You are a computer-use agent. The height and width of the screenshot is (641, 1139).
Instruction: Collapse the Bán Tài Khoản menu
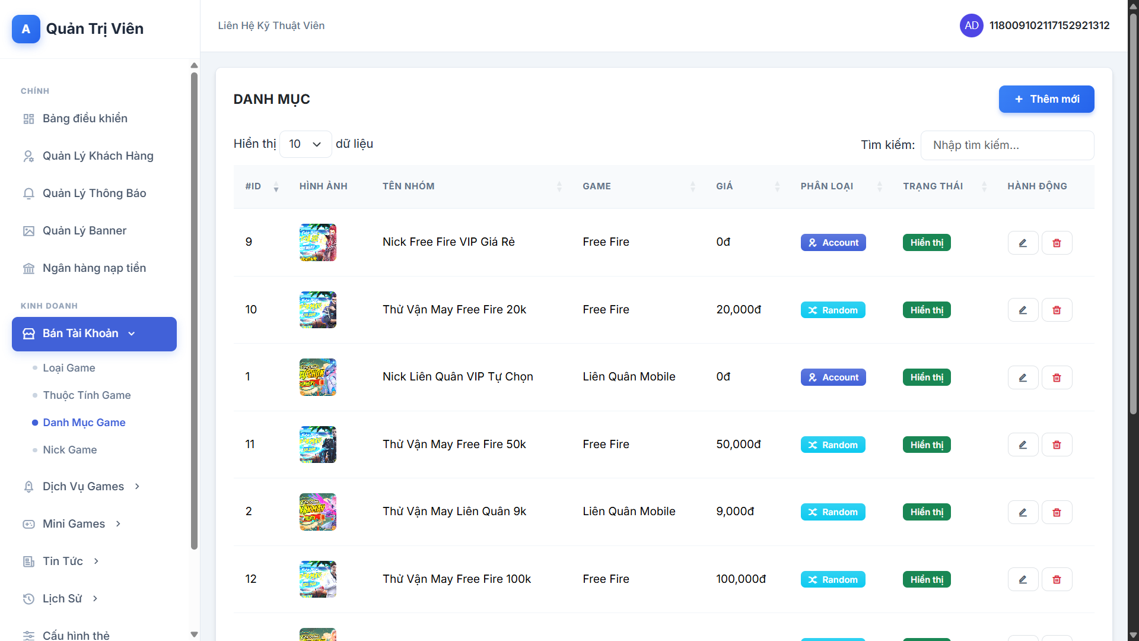pyautogui.click(x=94, y=334)
